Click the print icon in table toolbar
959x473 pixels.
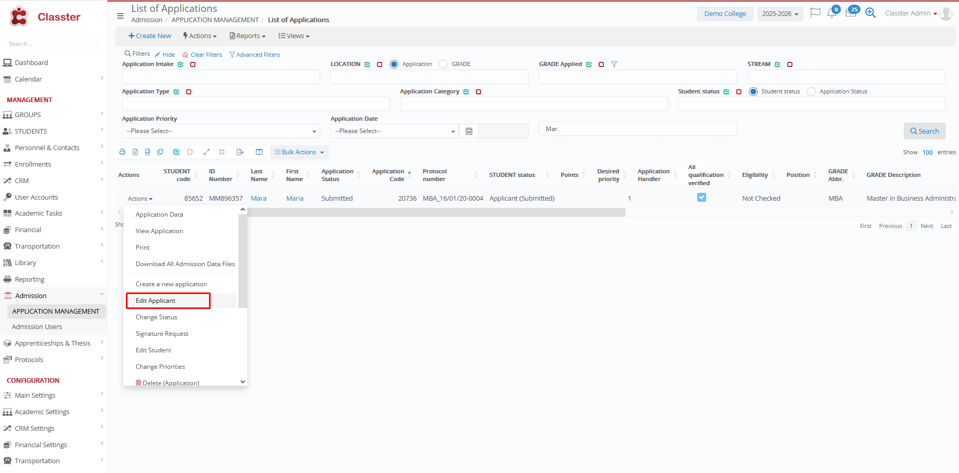tap(122, 152)
